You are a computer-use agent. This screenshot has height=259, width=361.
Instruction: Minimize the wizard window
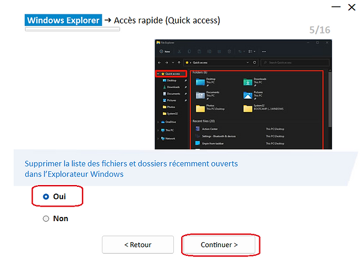(x=336, y=7)
